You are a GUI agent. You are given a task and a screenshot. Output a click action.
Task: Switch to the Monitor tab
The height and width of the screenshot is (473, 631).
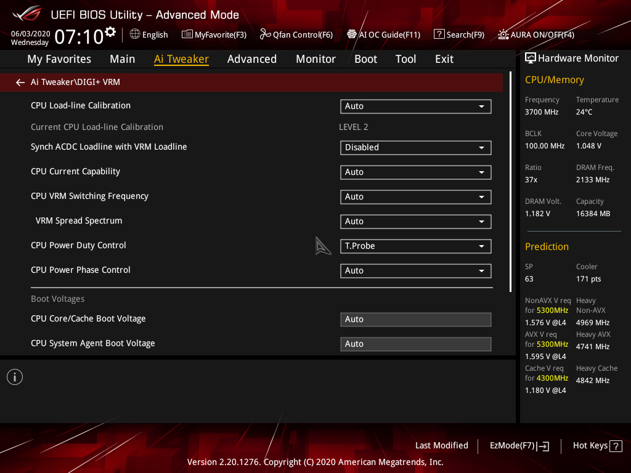(315, 59)
